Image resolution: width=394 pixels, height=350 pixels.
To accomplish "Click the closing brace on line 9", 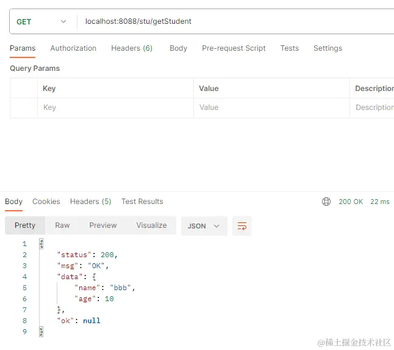I will click(x=41, y=332).
